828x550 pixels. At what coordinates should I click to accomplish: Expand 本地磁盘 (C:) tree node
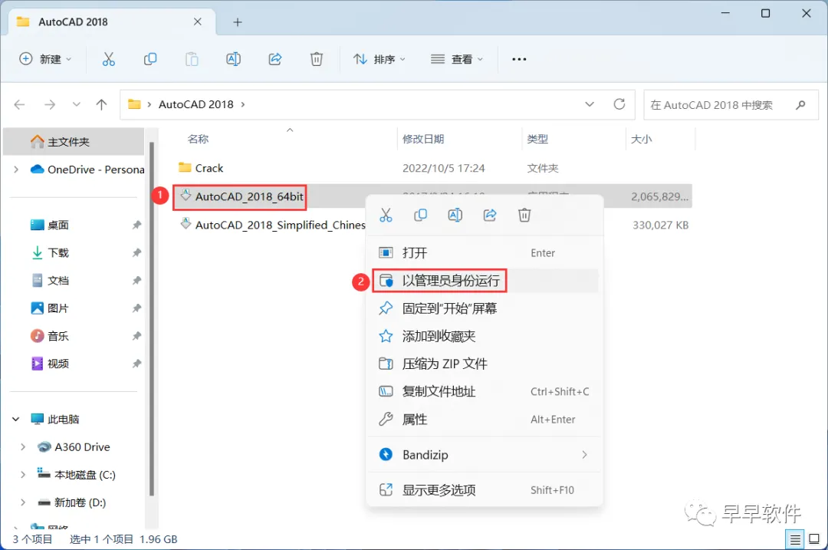click(23, 475)
